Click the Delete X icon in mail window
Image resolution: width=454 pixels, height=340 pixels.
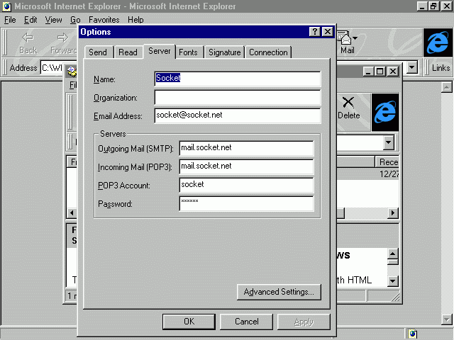coord(348,102)
